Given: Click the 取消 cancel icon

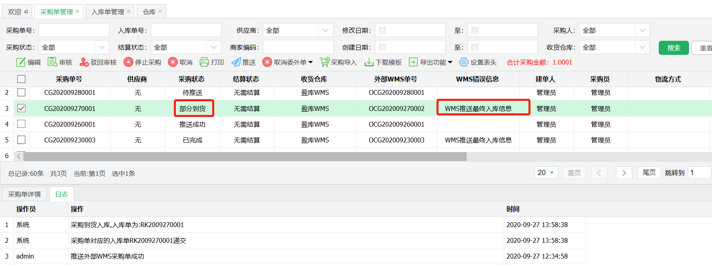Looking at the screenshot, I should click(173, 62).
